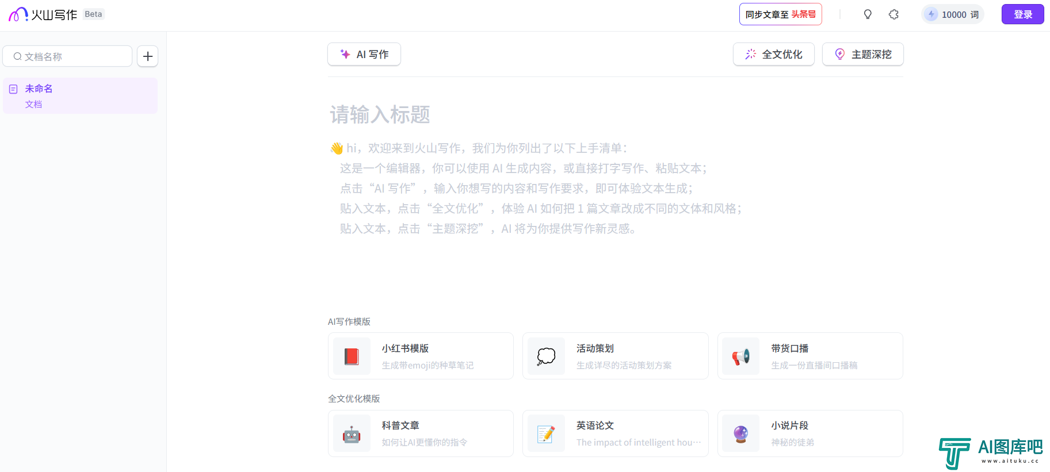
Task: Open the 科普文章 template card
Action: [421, 433]
